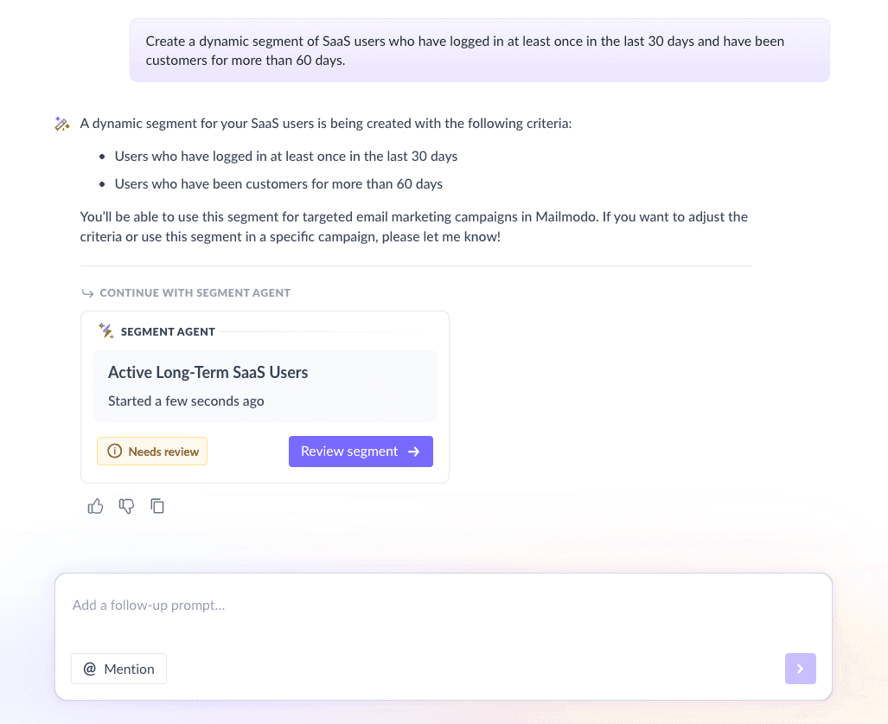The width and height of the screenshot is (888, 724).
Task: Click the send prompt arrow button
Action: pyautogui.click(x=800, y=668)
